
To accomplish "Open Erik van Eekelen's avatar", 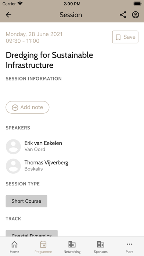I will [x=13, y=146].
